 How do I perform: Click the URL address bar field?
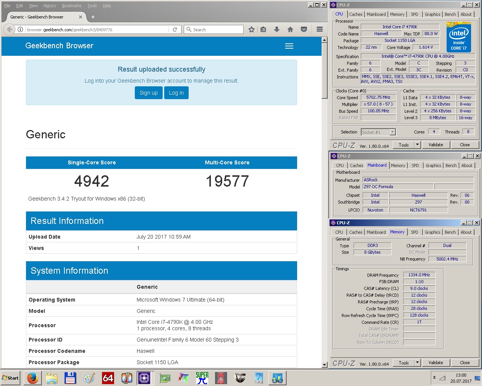98,29
